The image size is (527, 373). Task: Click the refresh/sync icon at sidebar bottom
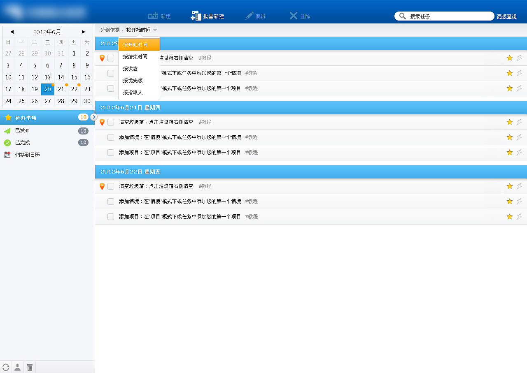pos(6,367)
